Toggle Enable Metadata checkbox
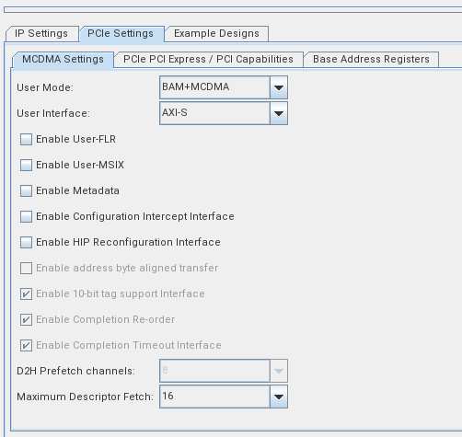Viewport: 462px width, 437px height. tap(26, 190)
